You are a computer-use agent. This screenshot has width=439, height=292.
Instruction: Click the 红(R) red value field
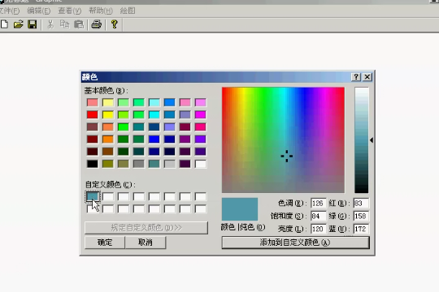pos(361,203)
